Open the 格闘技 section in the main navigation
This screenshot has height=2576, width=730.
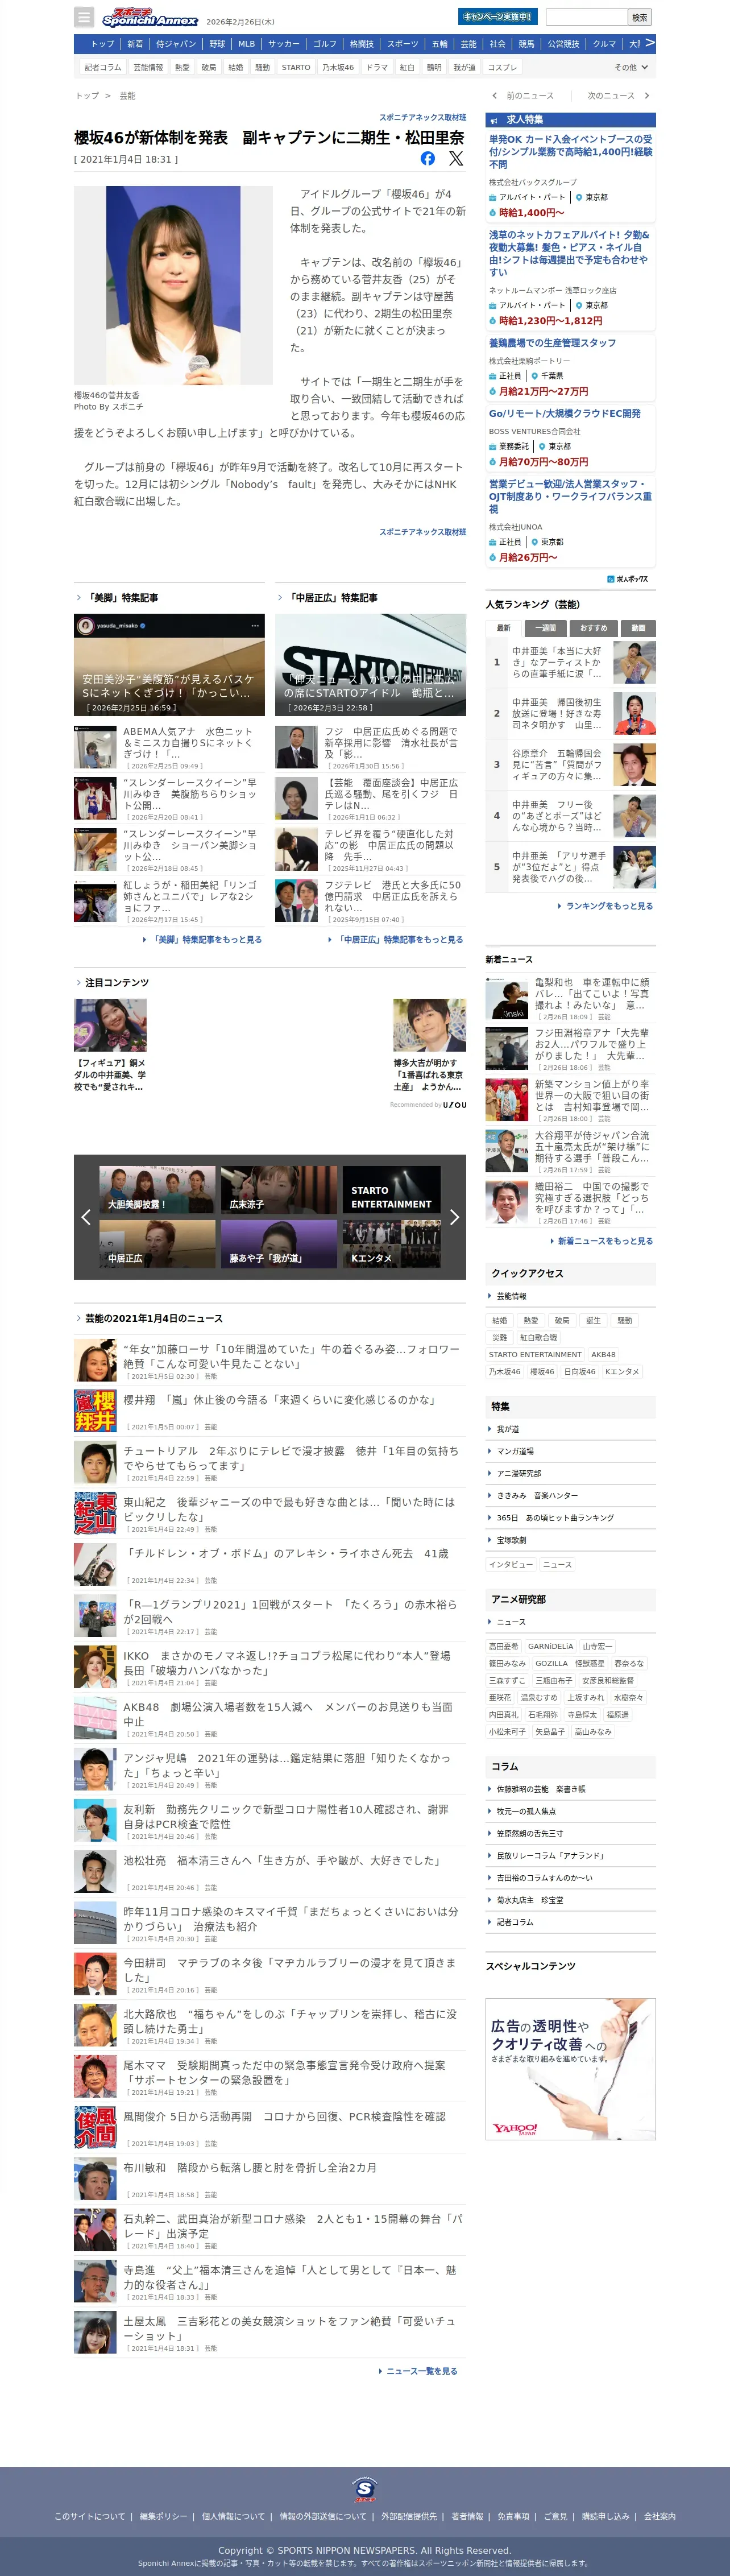click(361, 44)
